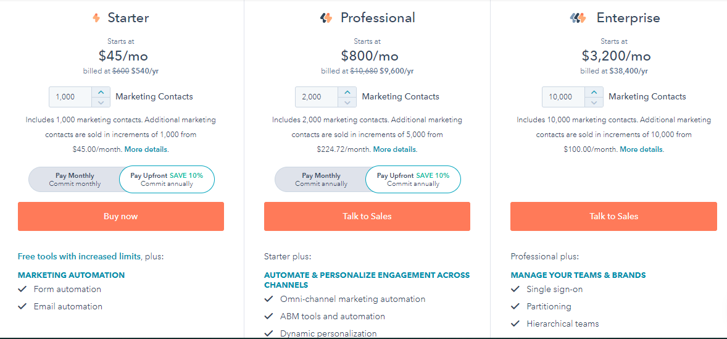Open More details link in Starter plan
727x339 pixels.
(146, 150)
